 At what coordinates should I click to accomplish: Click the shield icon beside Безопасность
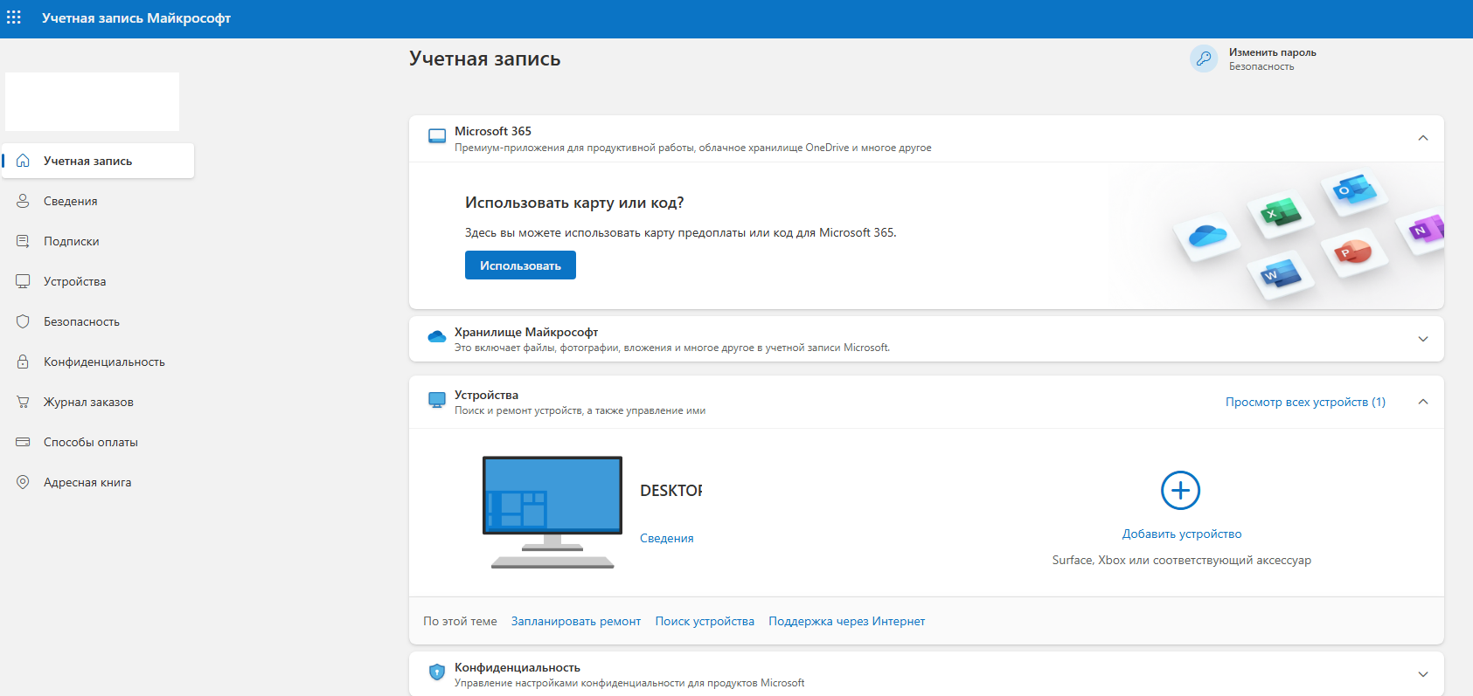(x=24, y=321)
